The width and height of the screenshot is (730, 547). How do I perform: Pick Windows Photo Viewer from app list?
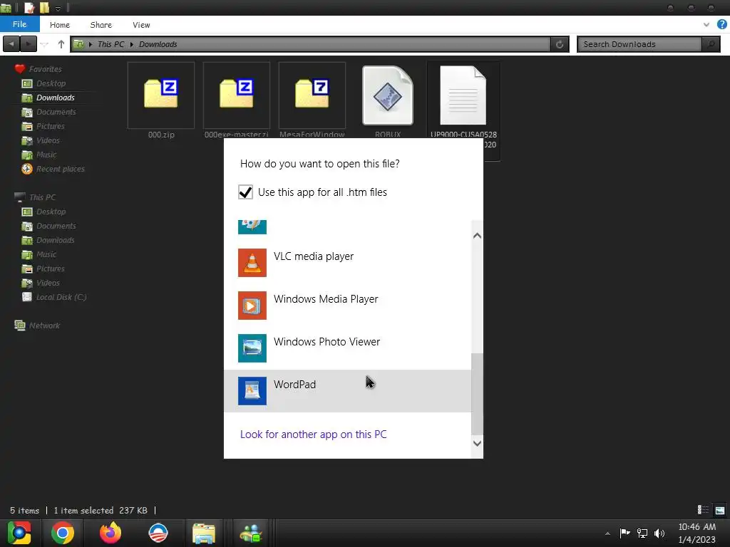tap(347, 348)
